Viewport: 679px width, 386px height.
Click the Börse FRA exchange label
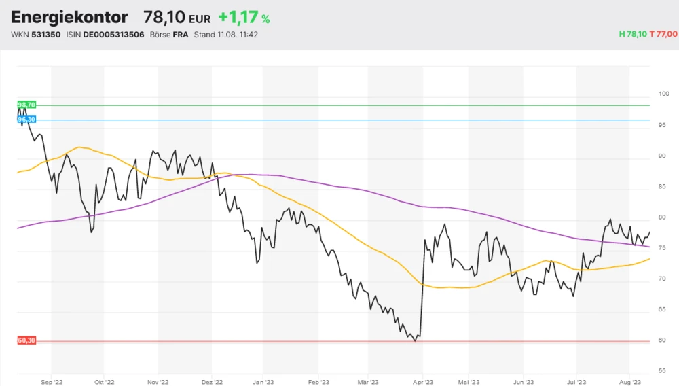point(170,35)
